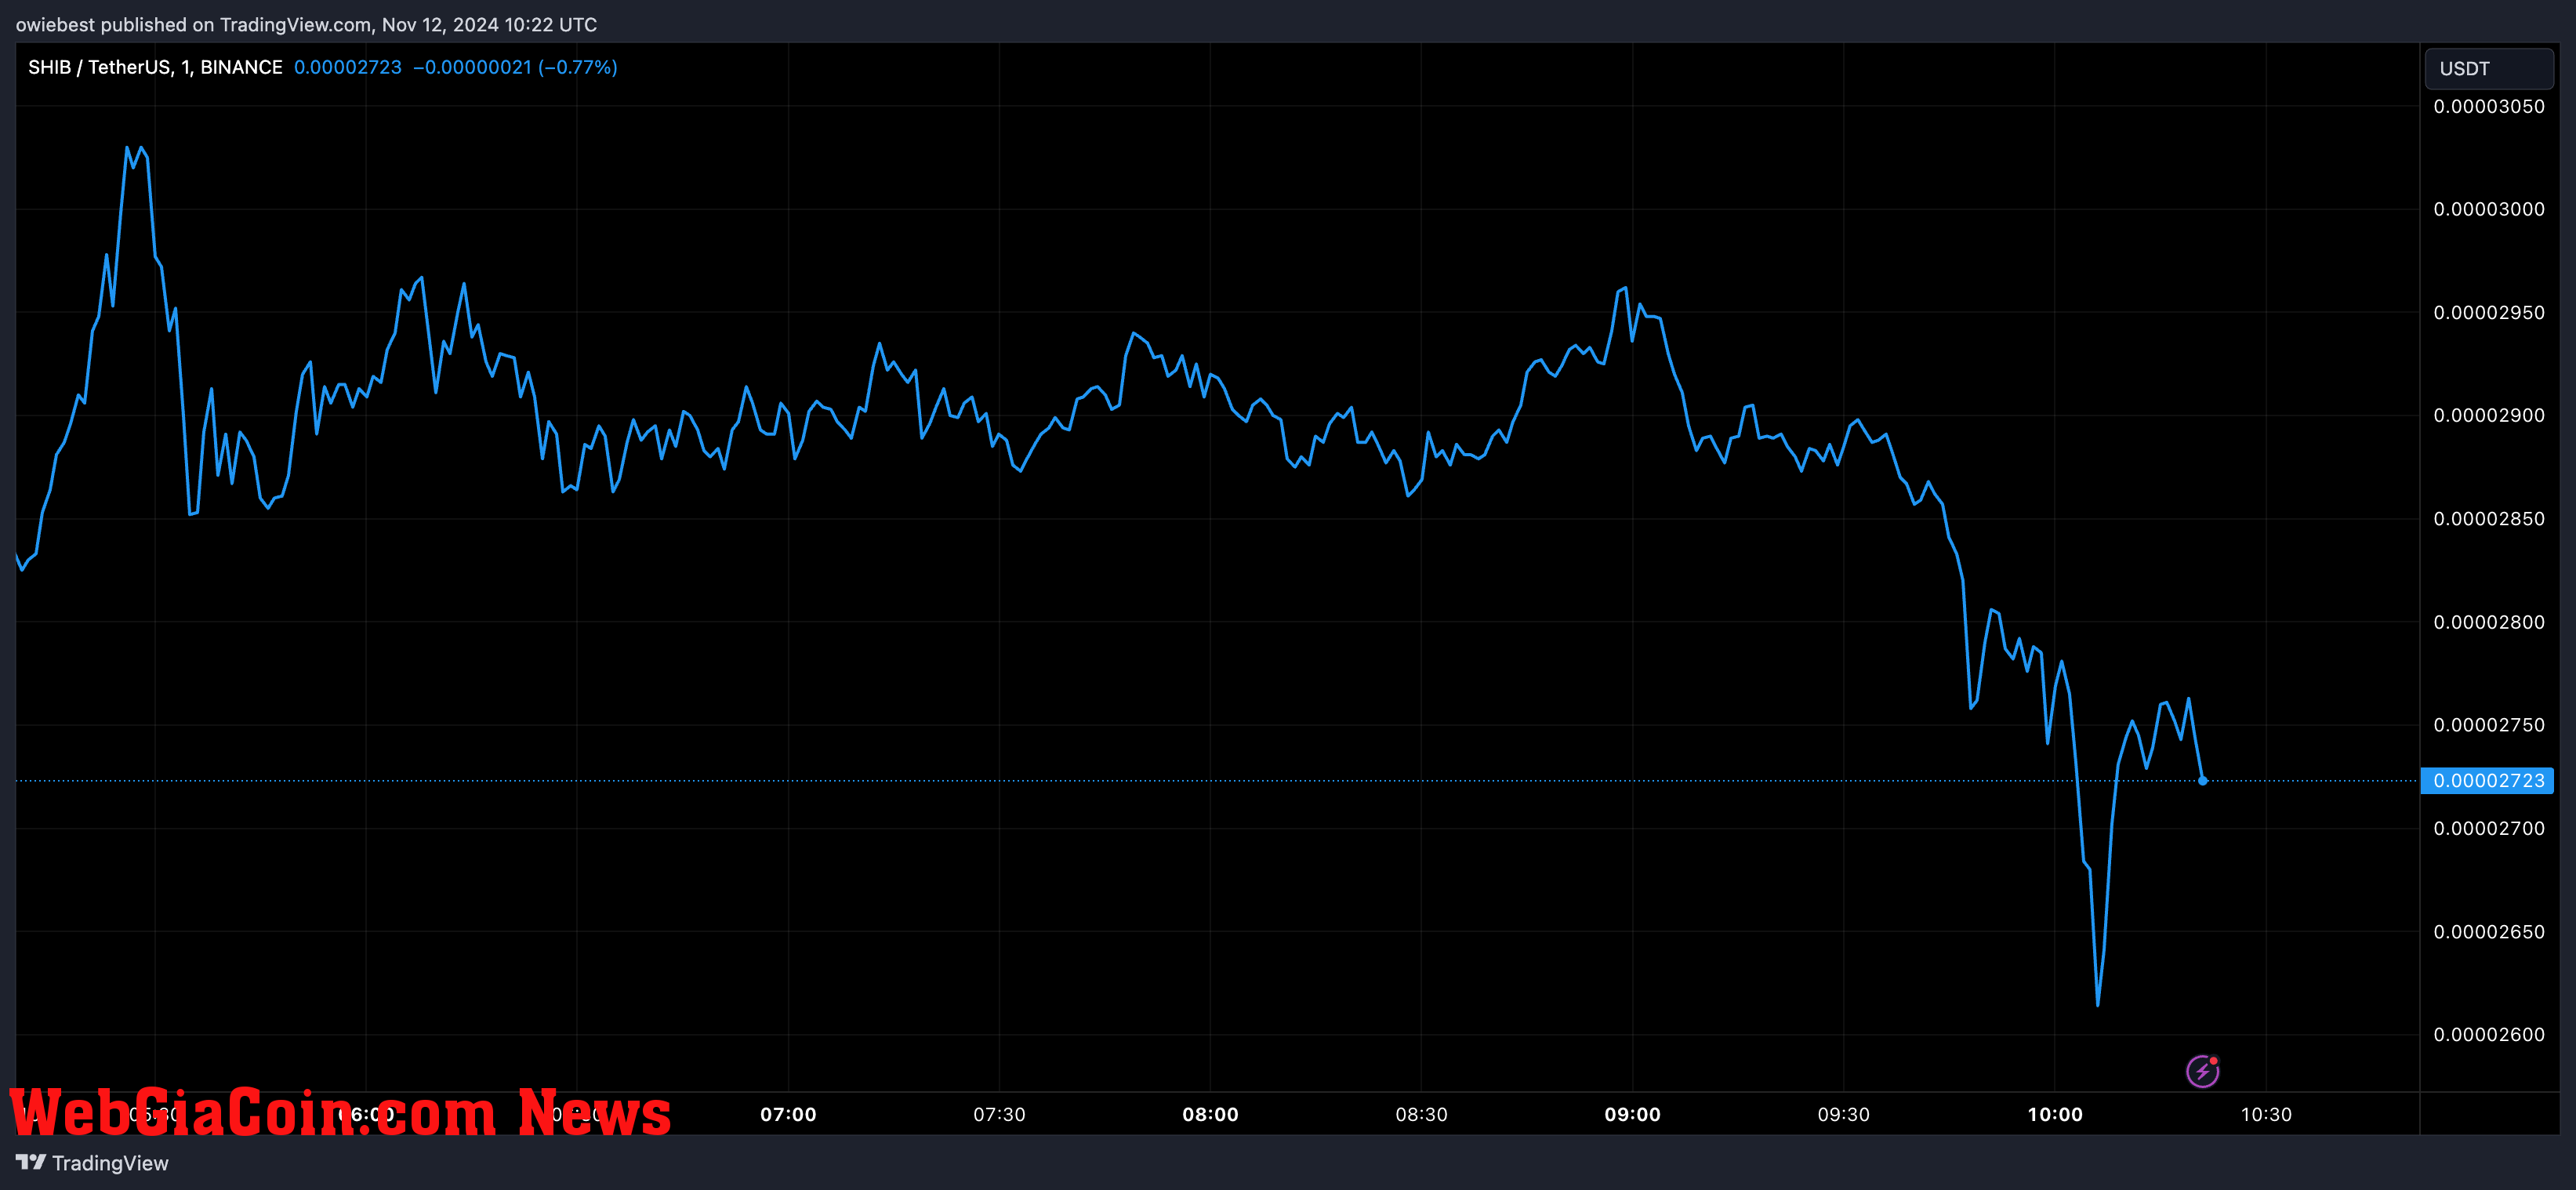This screenshot has height=1190, width=2576.
Task: Click the 09:00 time axis label
Action: pyautogui.click(x=1632, y=1114)
